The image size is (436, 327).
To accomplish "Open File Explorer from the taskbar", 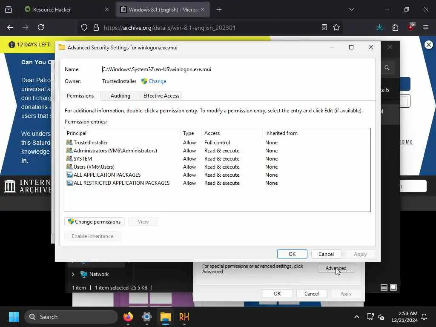I will coord(166,317).
